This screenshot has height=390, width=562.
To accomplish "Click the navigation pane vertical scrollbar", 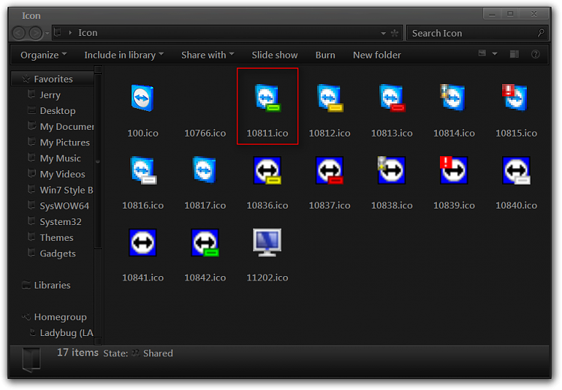I will pyautogui.click(x=98, y=161).
